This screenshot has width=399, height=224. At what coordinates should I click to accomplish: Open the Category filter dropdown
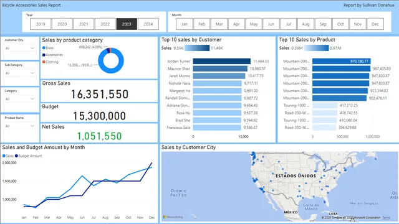pyautogui.click(x=19, y=99)
